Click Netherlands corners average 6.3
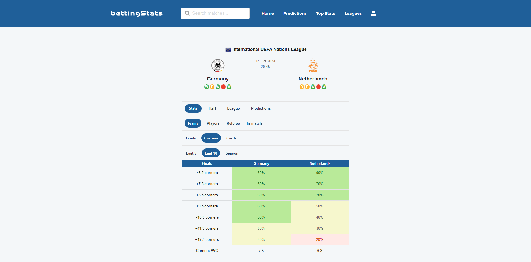The image size is (531, 262). click(x=320, y=251)
